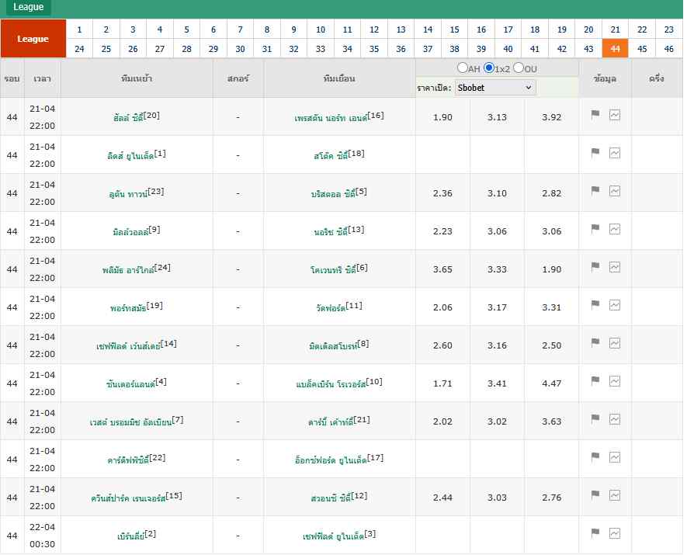Click the flag icon in the Luton Town row
The height and width of the screenshot is (555, 687).
coord(595,191)
